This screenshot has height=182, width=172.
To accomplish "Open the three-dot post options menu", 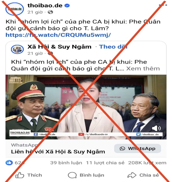I will [163, 5].
